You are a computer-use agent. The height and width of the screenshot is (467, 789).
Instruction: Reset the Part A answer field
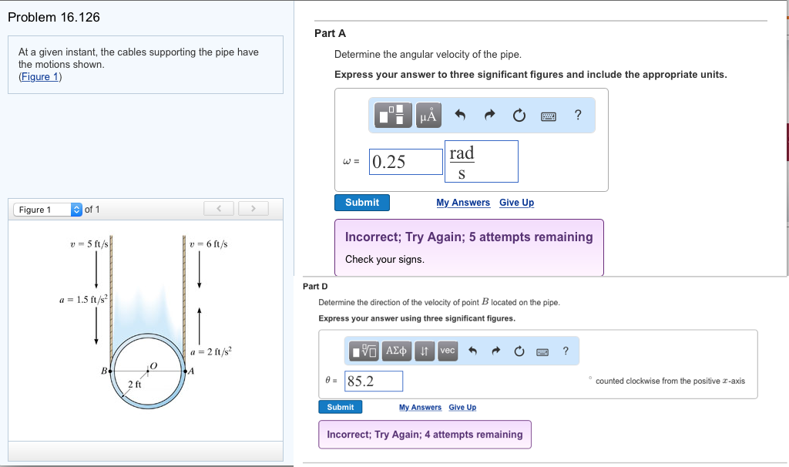[519, 116]
